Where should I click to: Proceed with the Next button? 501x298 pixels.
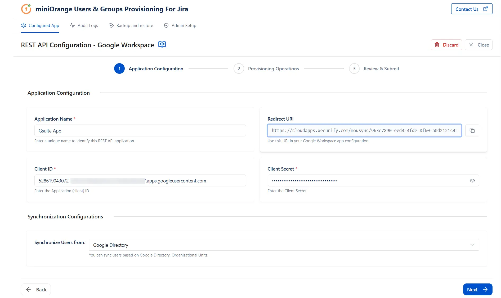tap(478, 290)
